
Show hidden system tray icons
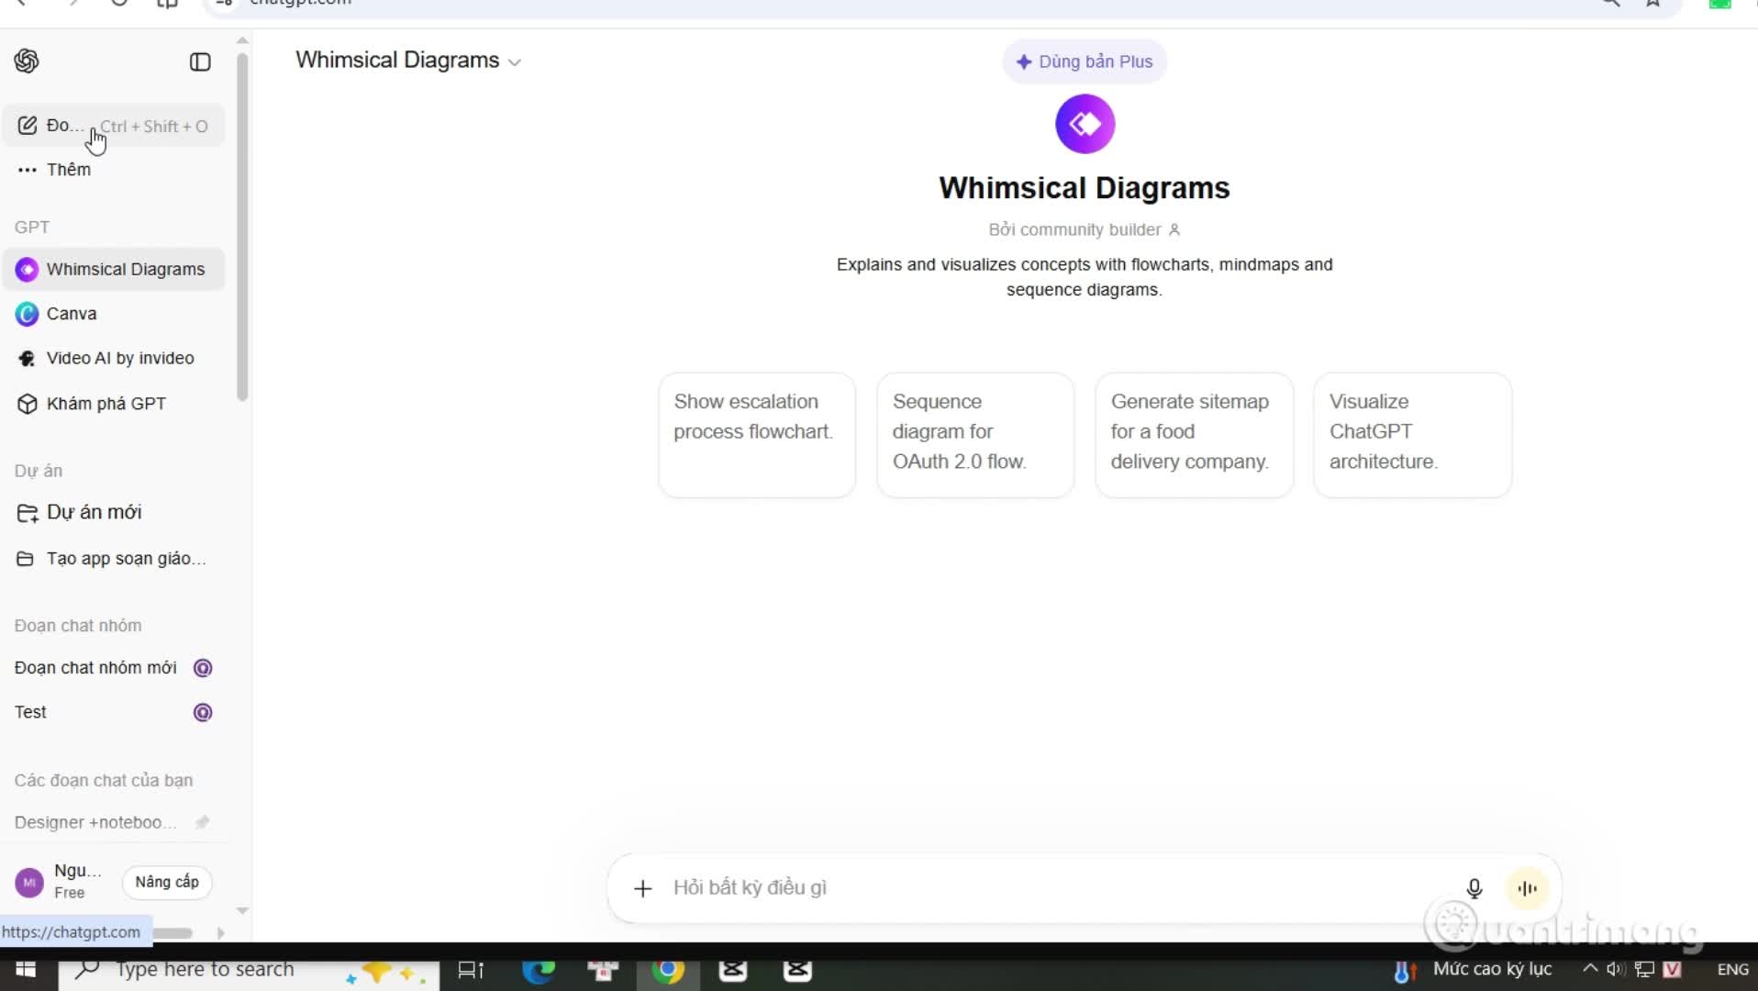[1590, 969]
